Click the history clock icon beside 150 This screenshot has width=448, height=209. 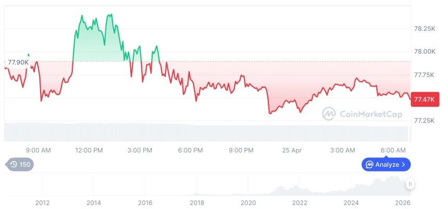[x=14, y=165]
